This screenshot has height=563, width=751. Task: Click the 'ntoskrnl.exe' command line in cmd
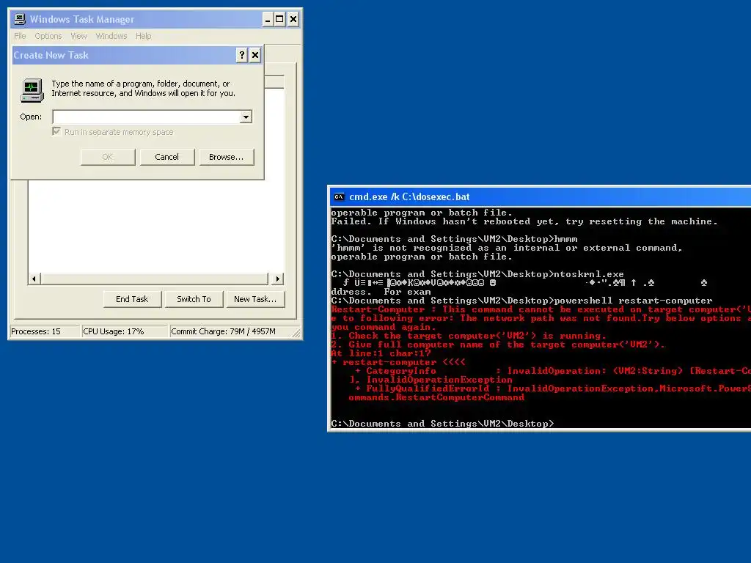[x=477, y=274]
